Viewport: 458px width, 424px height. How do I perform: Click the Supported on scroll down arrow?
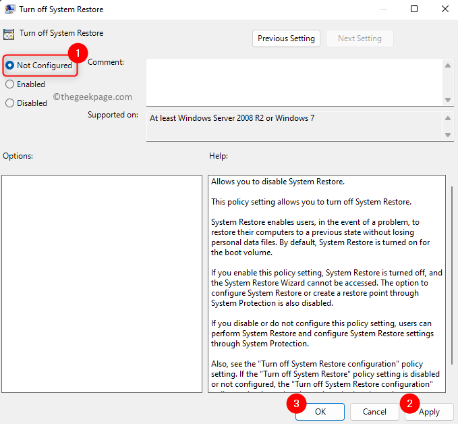[448, 135]
